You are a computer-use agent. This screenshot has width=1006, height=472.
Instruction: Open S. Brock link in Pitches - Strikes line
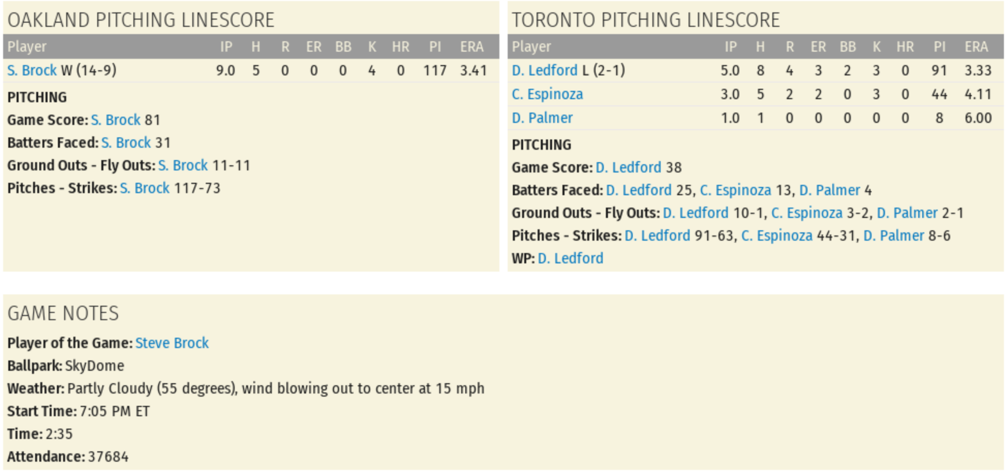click(x=144, y=188)
